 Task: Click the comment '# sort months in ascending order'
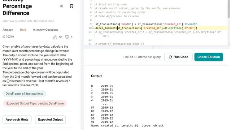pyautogui.click(x=120, y=12)
